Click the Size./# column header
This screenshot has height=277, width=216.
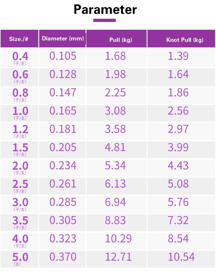click(x=19, y=39)
